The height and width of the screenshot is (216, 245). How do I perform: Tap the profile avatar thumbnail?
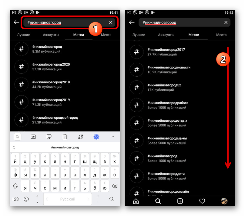(224, 201)
